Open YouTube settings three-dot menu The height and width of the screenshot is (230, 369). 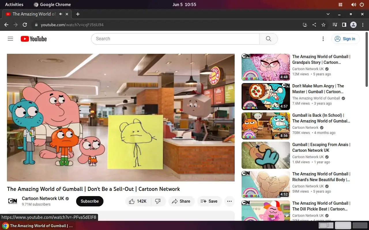323,39
